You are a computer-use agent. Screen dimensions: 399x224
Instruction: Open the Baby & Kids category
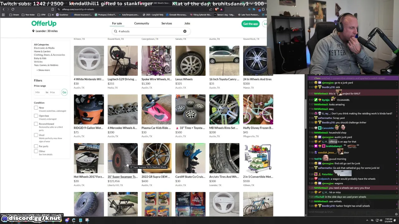[x=40, y=58]
